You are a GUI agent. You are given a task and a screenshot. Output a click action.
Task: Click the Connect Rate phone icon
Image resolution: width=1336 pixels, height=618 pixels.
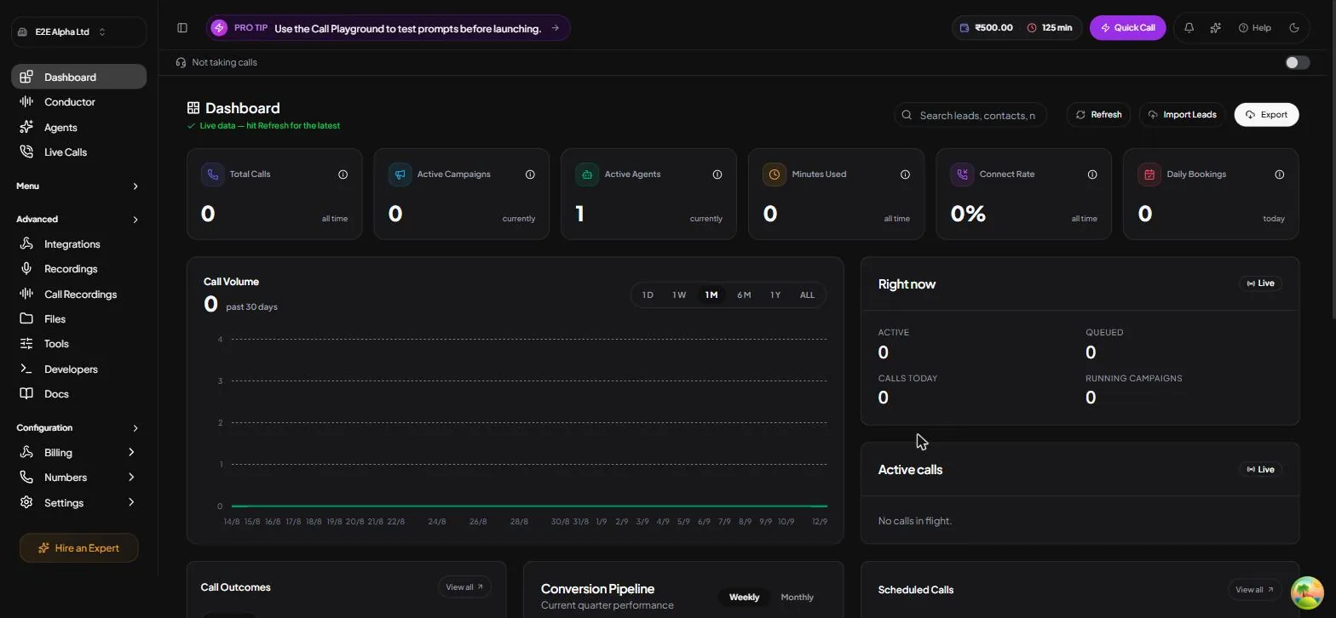point(962,175)
